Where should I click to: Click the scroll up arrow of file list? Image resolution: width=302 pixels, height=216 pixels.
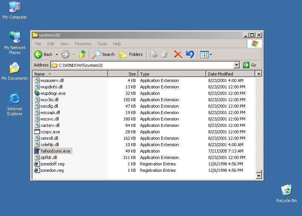(x=259, y=74)
